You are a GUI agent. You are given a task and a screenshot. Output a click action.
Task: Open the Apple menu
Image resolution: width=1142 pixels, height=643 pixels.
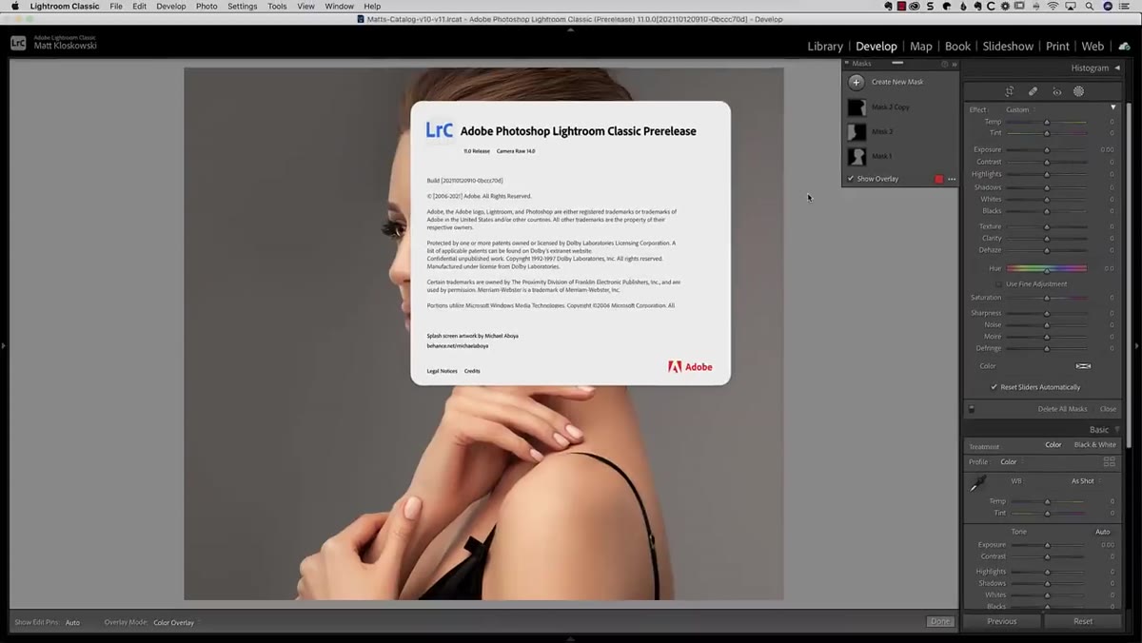pyautogui.click(x=14, y=6)
